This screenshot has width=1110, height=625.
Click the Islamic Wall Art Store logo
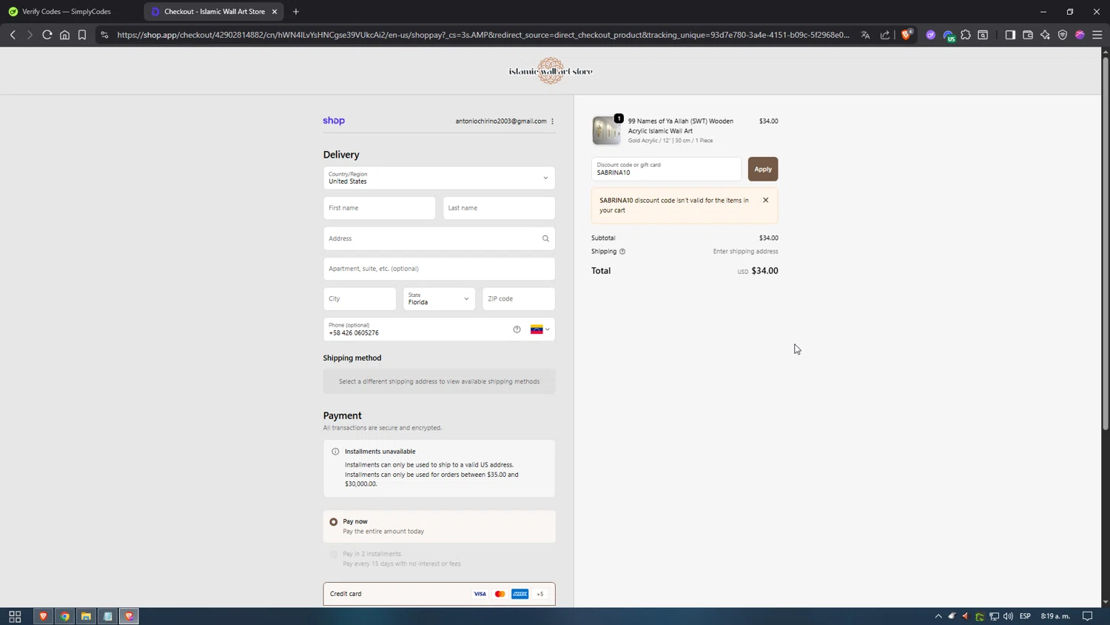pyautogui.click(x=551, y=71)
